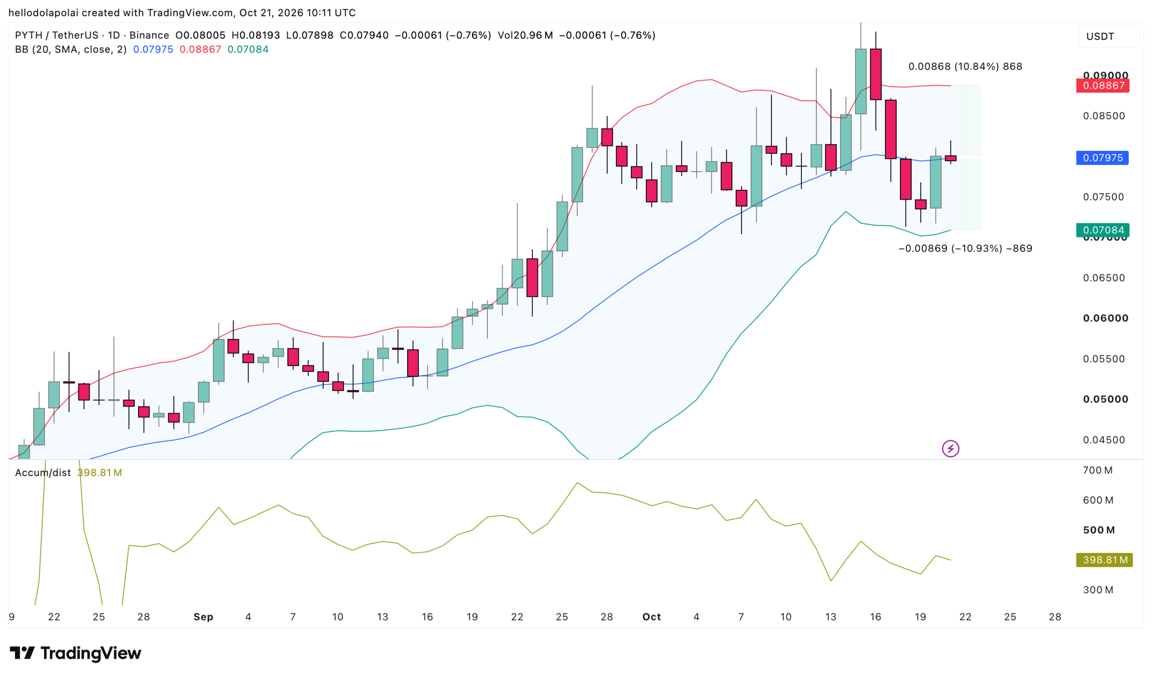Click the L0.07898 low price value
This screenshot has width=1152, height=678.
(310, 35)
